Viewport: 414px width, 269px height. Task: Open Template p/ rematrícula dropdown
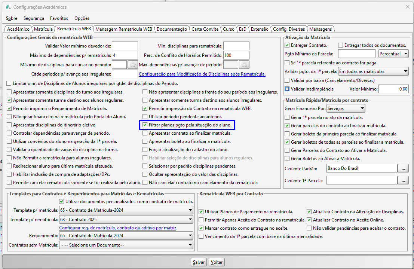[x=126, y=220]
